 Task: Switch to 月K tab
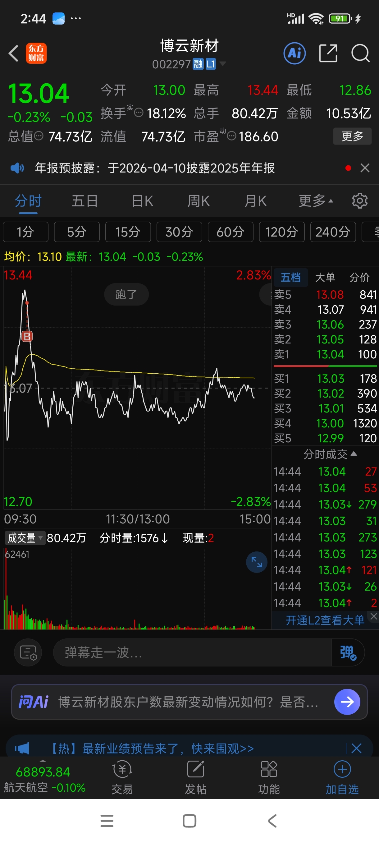tap(255, 200)
